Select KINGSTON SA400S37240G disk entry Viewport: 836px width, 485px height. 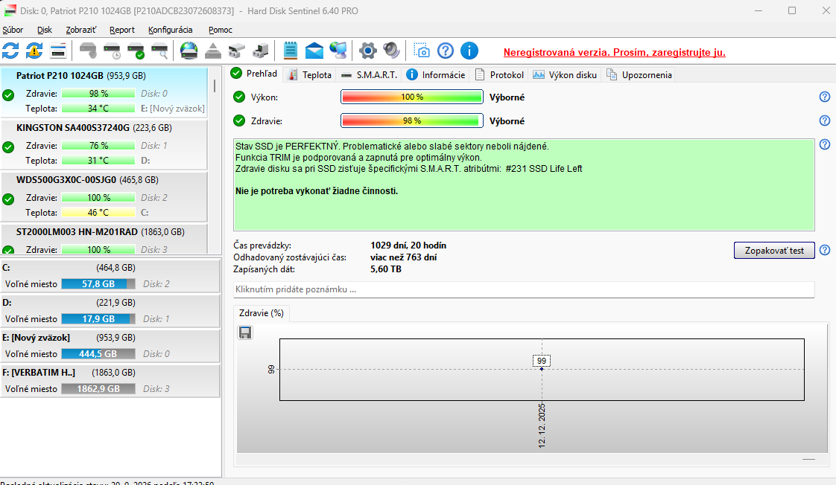point(104,144)
